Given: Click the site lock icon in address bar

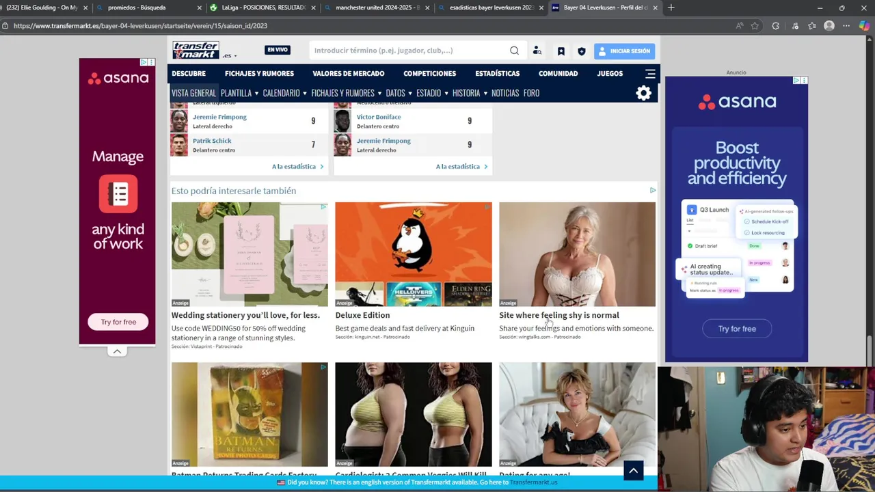Looking at the screenshot, I should click(5, 26).
